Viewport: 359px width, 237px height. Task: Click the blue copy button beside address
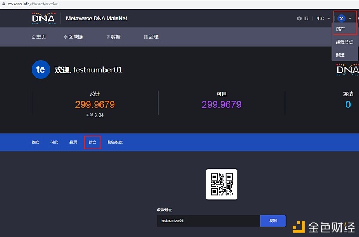coord(273,221)
